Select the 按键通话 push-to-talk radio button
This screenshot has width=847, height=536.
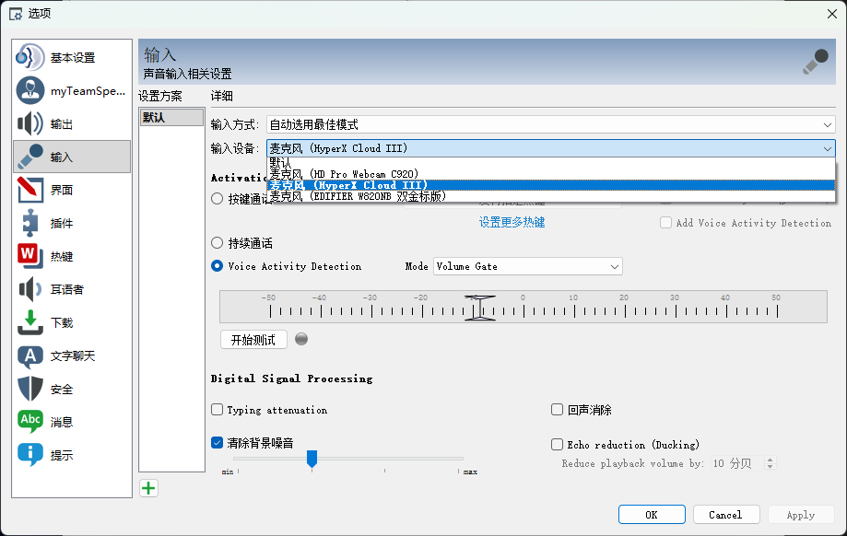pos(218,199)
